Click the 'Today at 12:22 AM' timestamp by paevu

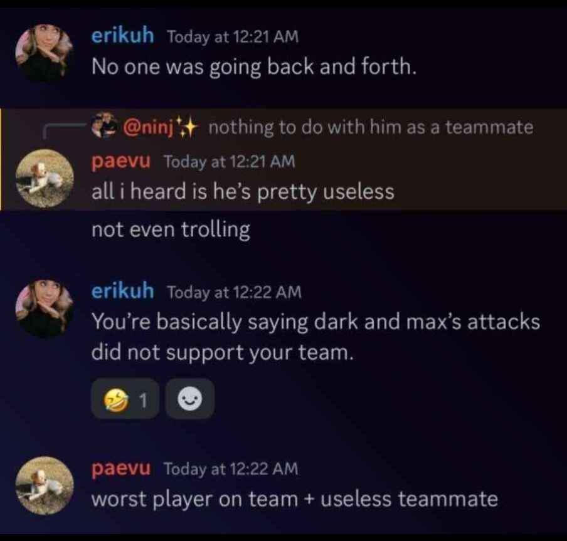pos(231,469)
